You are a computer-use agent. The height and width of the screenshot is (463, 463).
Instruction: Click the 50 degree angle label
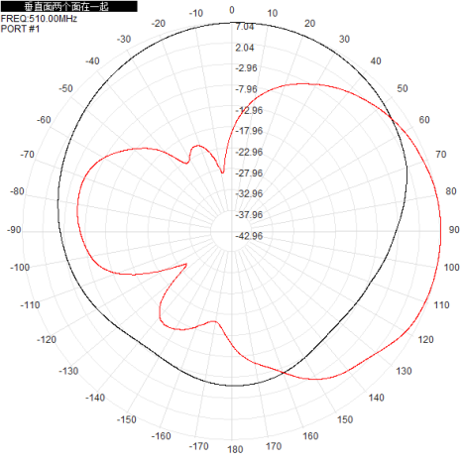[x=403, y=88]
